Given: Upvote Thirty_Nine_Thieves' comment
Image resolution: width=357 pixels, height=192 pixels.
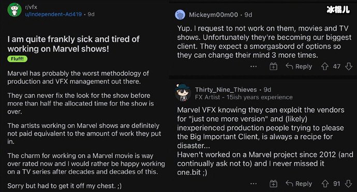Looking at the screenshot, I should pyautogui.click(x=325, y=184).
